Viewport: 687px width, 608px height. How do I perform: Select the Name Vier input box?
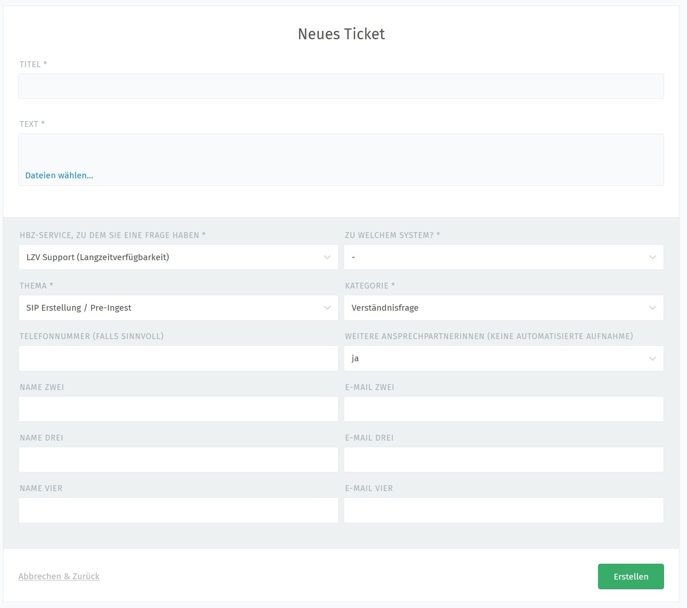pyautogui.click(x=178, y=510)
